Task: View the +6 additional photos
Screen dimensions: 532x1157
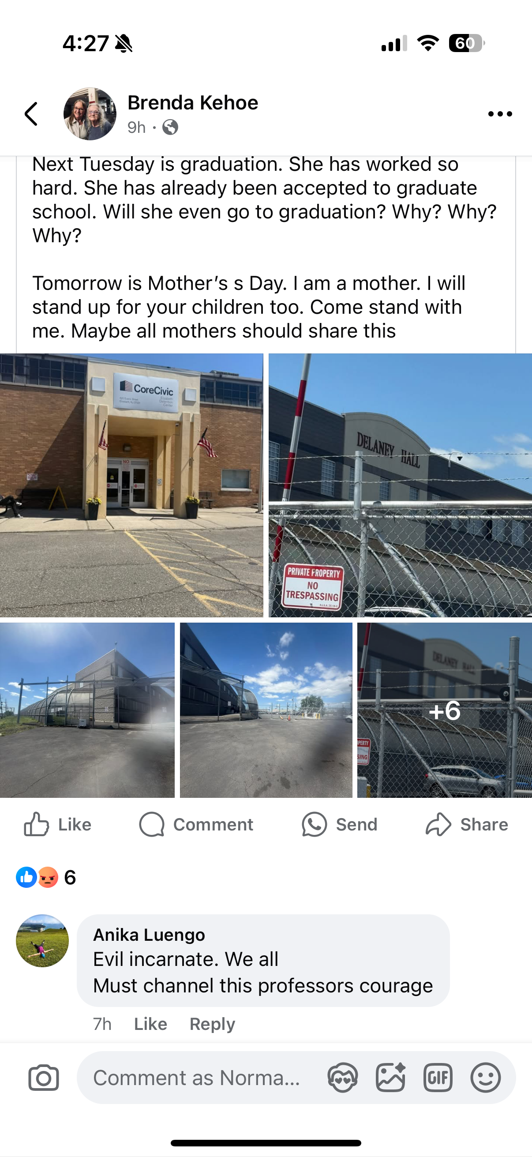Action: (445, 710)
